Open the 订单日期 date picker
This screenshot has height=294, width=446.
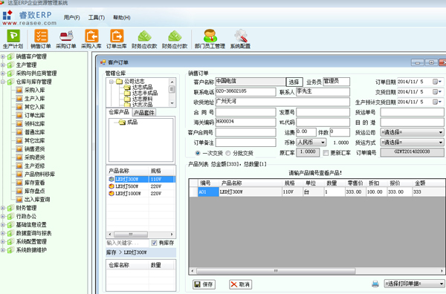pyautogui.click(x=437, y=82)
